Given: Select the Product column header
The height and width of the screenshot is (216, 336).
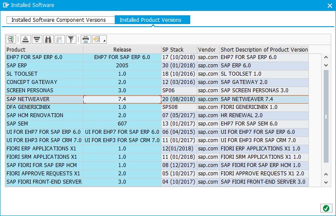Looking at the screenshot, I should 44,49.
